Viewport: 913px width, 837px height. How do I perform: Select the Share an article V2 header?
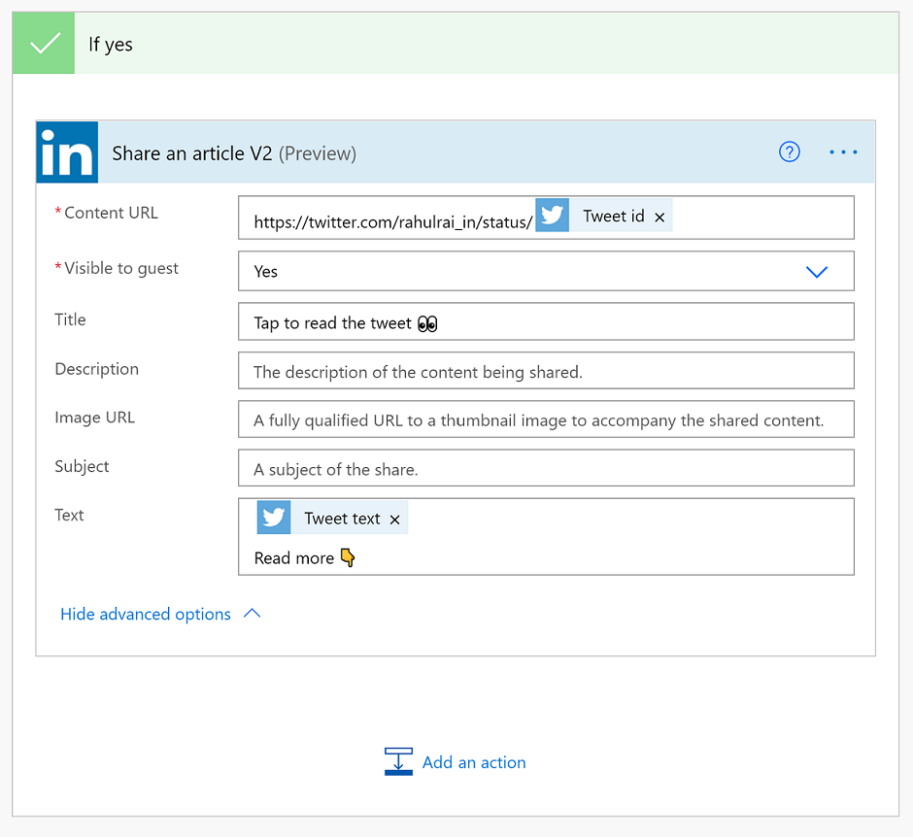233,153
